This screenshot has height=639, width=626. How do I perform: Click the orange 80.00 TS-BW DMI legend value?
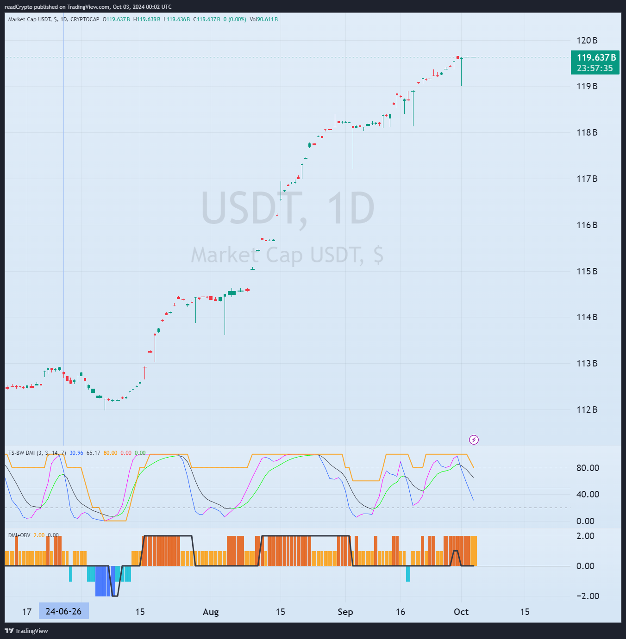111,453
